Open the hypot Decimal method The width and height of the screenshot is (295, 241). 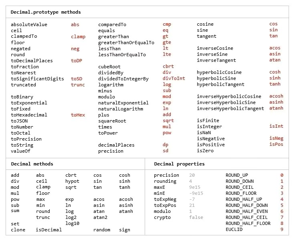pyautogui.click(x=72, y=181)
